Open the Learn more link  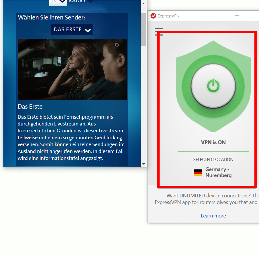213,216
